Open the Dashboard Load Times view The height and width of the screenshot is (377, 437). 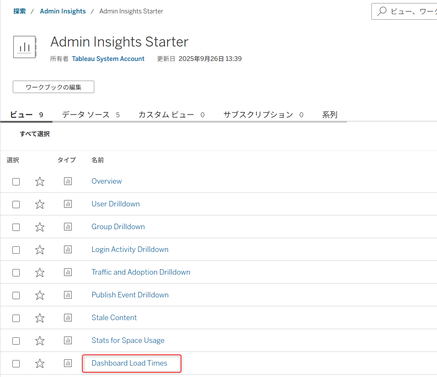(129, 363)
